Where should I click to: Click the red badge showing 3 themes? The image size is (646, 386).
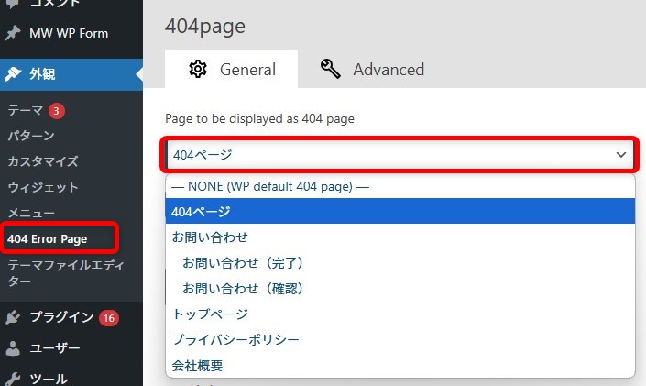point(57,110)
